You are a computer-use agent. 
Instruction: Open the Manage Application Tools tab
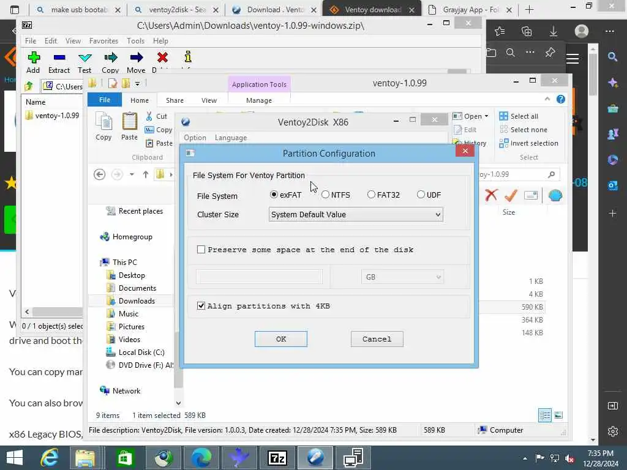[259, 100]
